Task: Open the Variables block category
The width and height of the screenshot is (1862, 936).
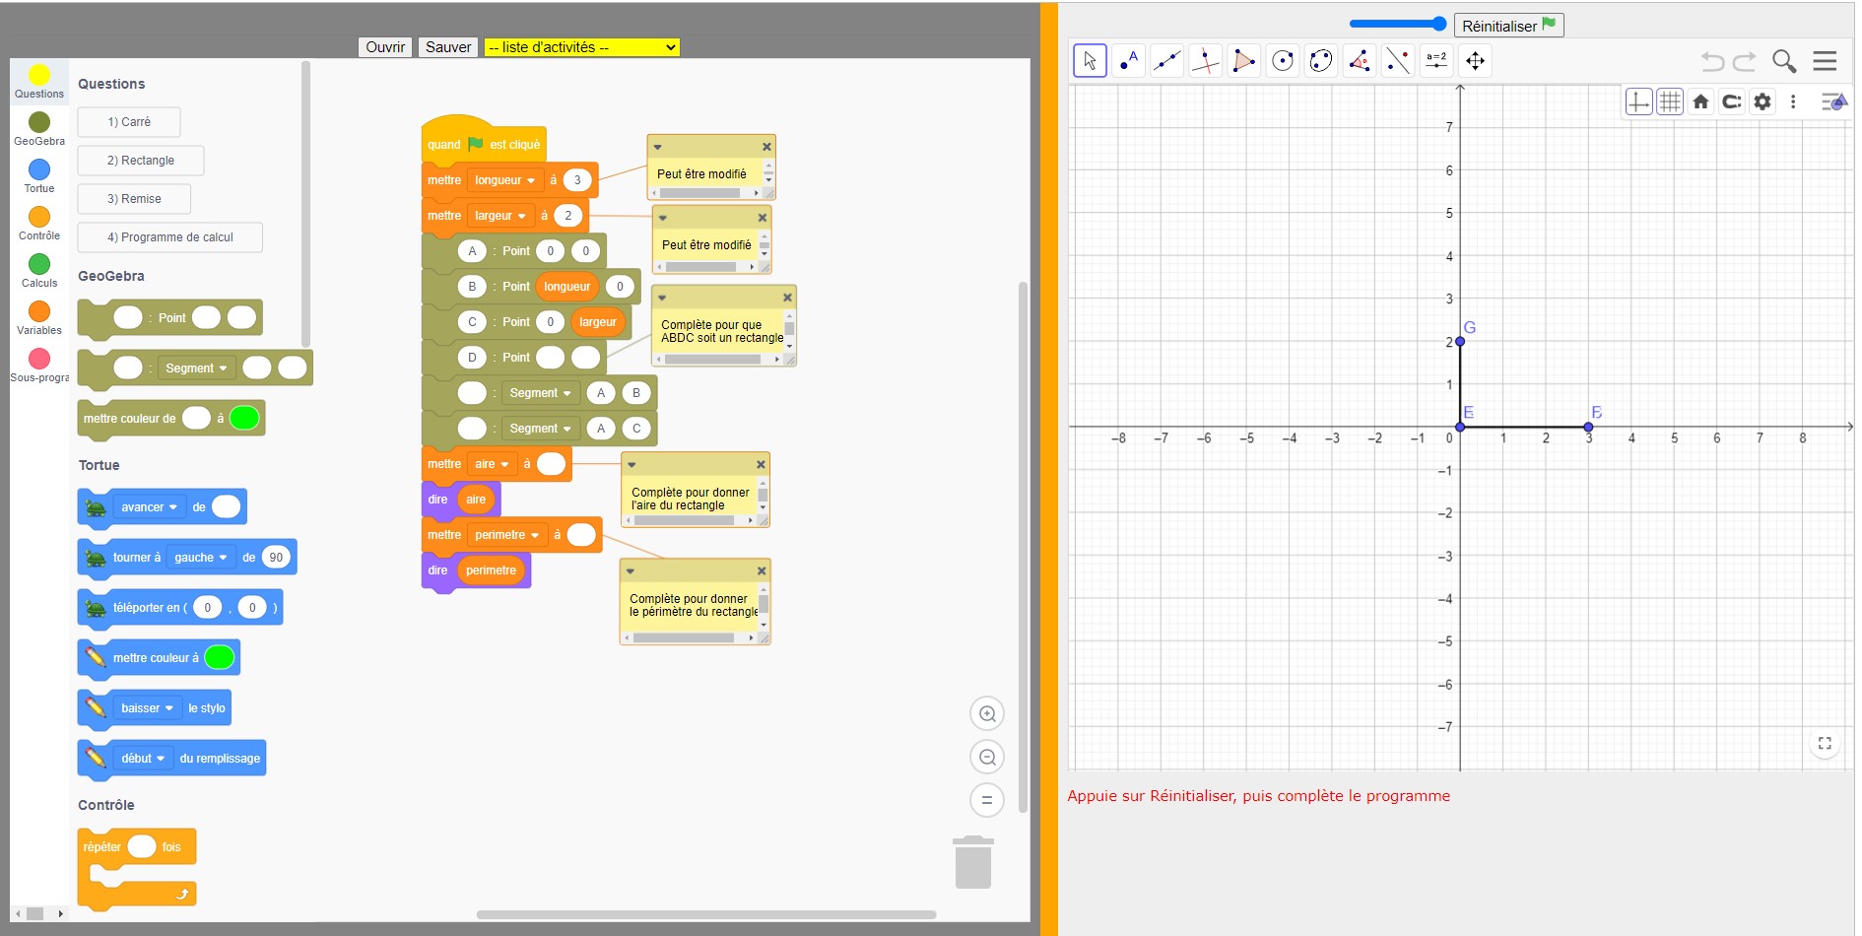Action: (x=39, y=318)
